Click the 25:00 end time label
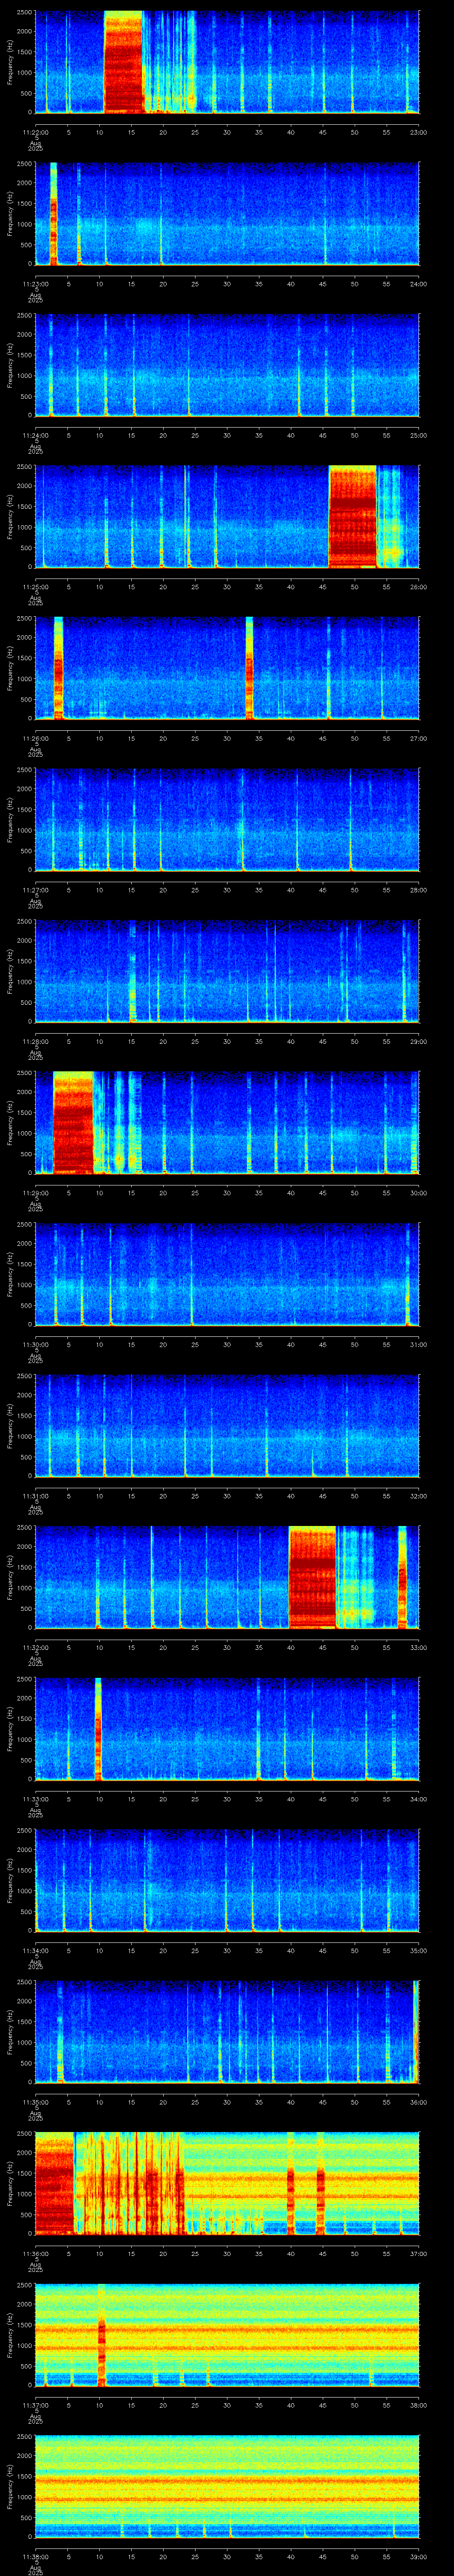The height and width of the screenshot is (2576, 454). pyautogui.click(x=419, y=435)
